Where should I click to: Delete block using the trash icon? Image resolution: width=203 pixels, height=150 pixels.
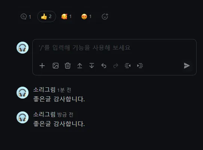tap(68, 66)
